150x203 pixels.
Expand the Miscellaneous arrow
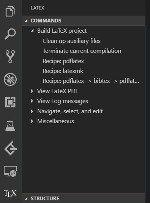pyautogui.click(x=32, y=121)
